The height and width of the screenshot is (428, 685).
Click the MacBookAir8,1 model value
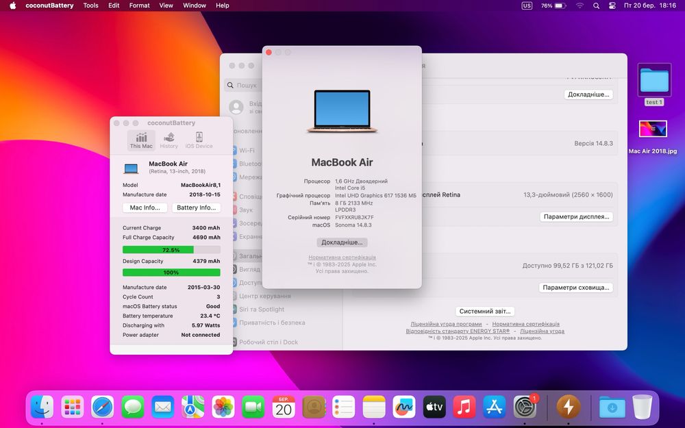[x=201, y=185]
